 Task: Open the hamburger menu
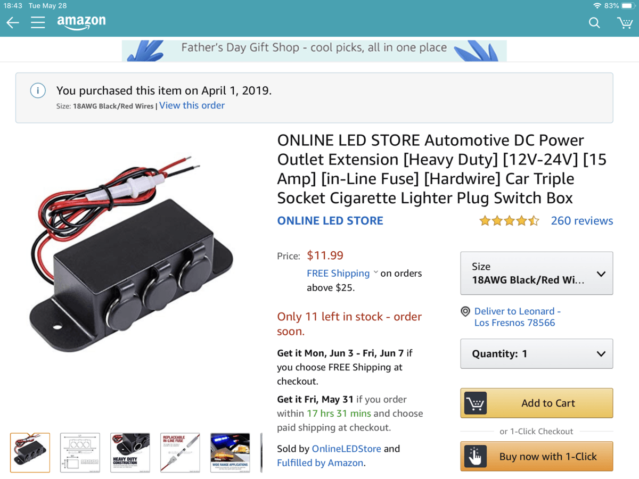pos(38,22)
